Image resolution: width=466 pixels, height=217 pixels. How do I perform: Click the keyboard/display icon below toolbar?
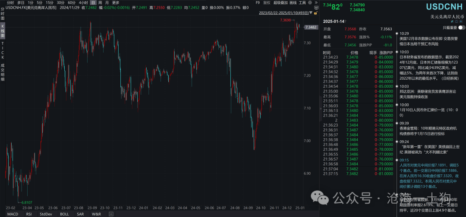point(316,8)
